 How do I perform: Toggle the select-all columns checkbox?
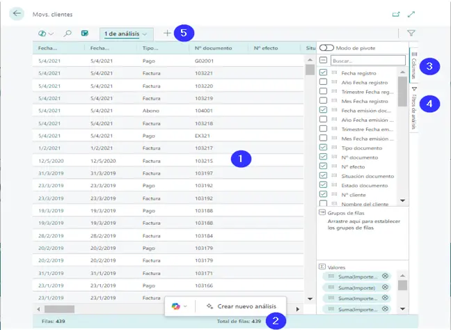coord(324,60)
